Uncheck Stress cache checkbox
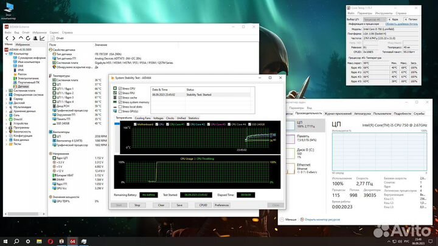The width and height of the screenshot is (438, 246). click(x=120, y=98)
